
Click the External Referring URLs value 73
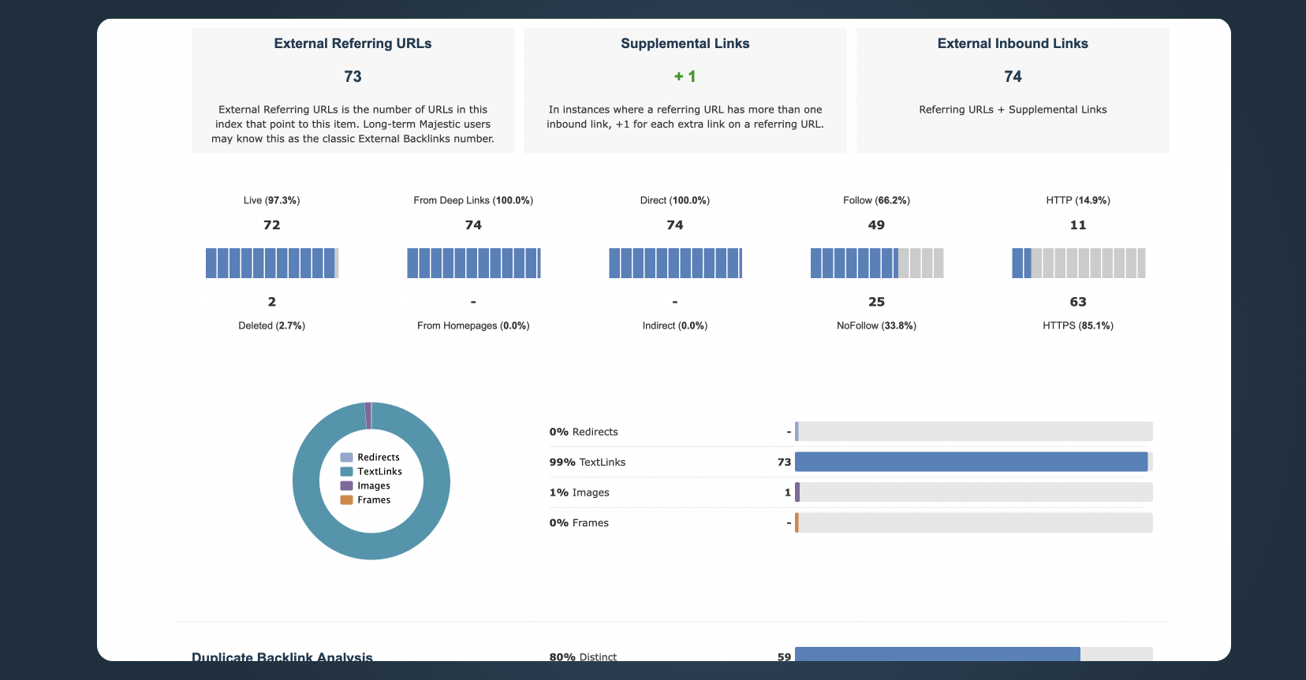tap(353, 76)
